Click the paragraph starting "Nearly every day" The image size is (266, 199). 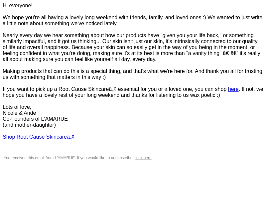click(131, 47)
